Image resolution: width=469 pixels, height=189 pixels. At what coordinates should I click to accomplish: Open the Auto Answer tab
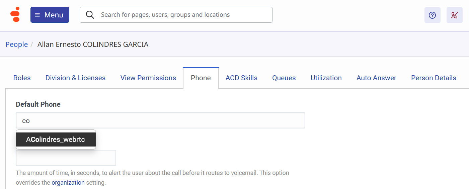(x=376, y=78)
